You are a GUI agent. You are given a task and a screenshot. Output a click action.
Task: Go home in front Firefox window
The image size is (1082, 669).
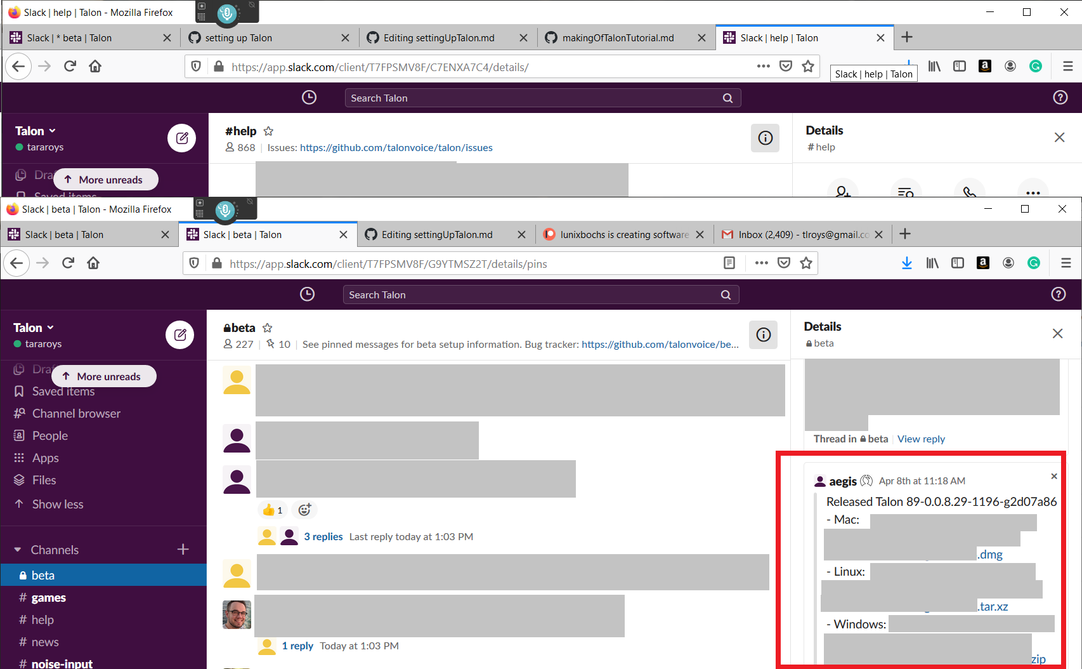coord(93,263)
